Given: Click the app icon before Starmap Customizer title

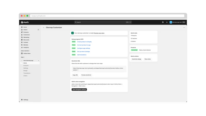Looking at the screenshot, I should 44,28.
